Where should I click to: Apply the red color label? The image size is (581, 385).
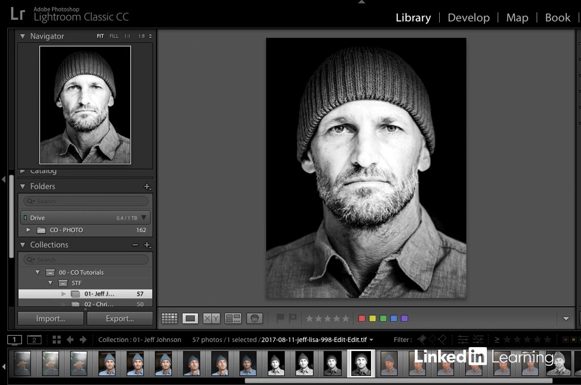(x=361, y=319)
